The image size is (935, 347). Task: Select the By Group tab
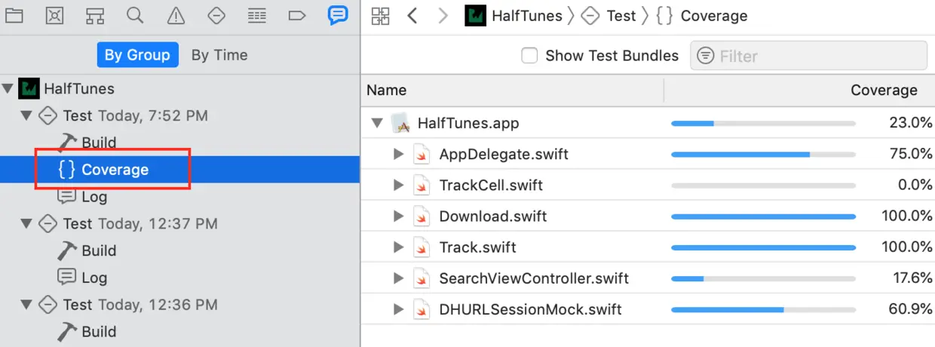point(138,55)
